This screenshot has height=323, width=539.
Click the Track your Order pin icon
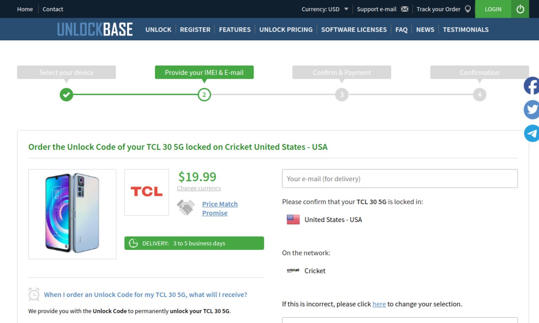[x=467, y=9]
